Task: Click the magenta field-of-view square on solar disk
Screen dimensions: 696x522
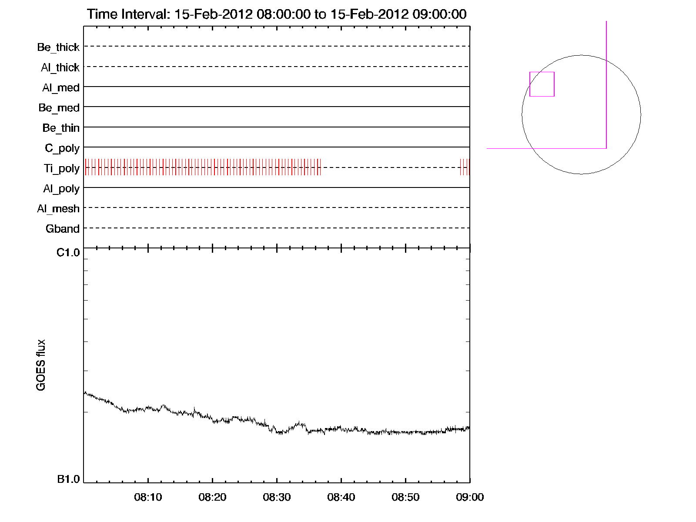Action: click(542, 84)
